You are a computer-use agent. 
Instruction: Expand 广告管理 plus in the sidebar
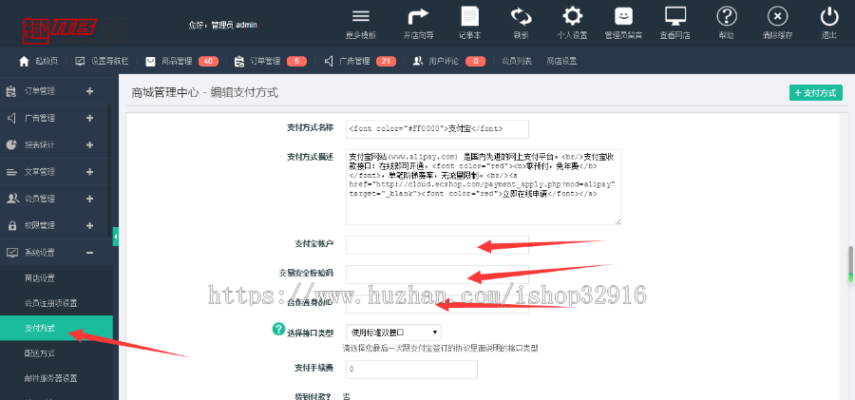[90, 118]
